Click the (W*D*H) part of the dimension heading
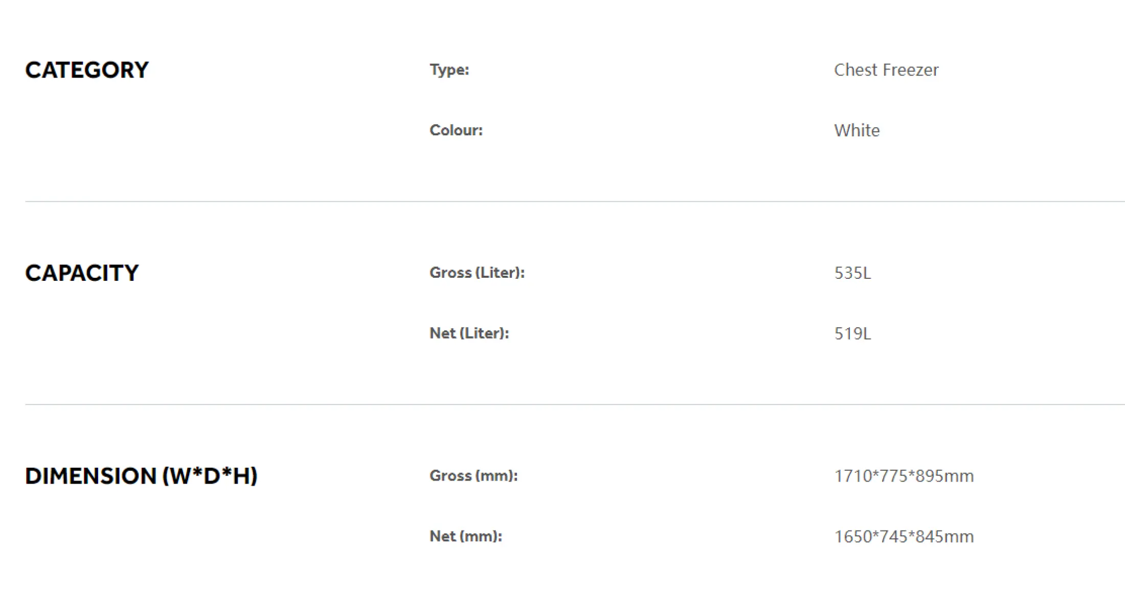Image resolution: width=1125 pixels, height=600 pixels. click(x=210, y=476)
